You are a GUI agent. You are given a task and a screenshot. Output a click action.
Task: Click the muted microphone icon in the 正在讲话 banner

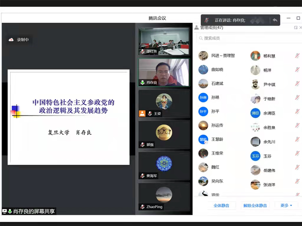click(x=206, y=19)
